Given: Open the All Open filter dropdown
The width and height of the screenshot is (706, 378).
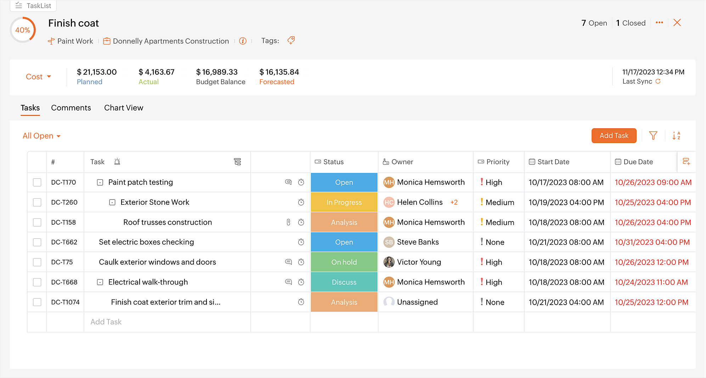Looking at the screenshot, I should (41, 136).
